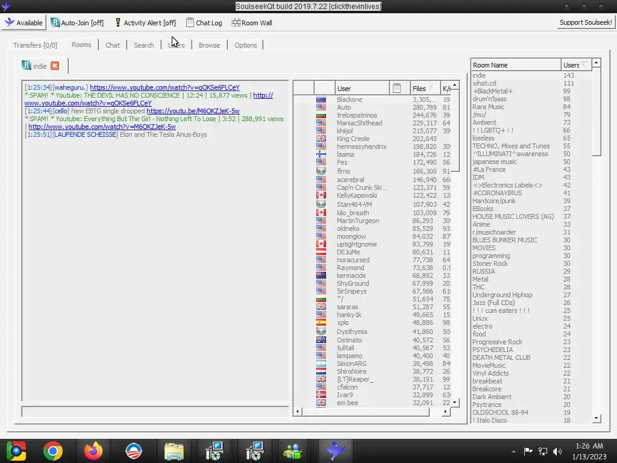Open Google Chrome from the taskbar
Screen dimensions: 617x463
tap(53, 451)
